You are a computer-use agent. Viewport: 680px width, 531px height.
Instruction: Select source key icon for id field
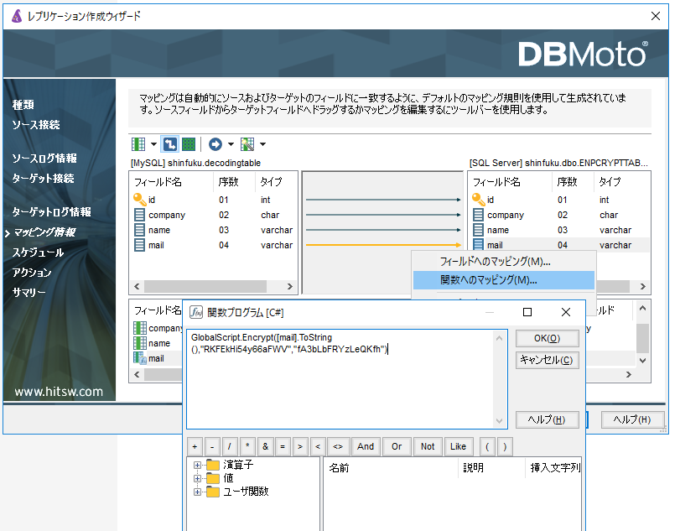pos(140,200)
